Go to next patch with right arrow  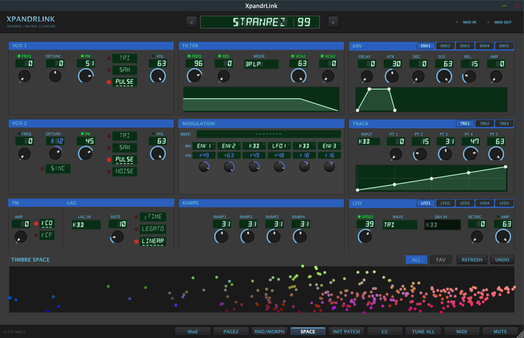333,22
